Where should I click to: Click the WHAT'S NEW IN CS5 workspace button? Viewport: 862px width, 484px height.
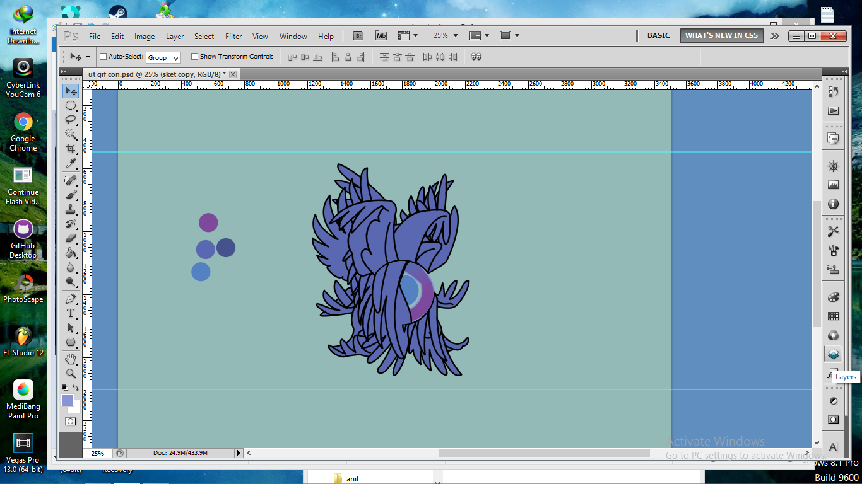[x=721, y=36]
